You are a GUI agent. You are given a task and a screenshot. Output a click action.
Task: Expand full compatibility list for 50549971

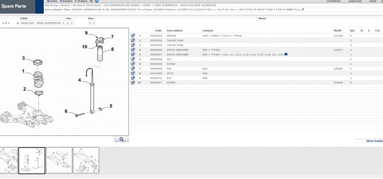pos(286,54)
